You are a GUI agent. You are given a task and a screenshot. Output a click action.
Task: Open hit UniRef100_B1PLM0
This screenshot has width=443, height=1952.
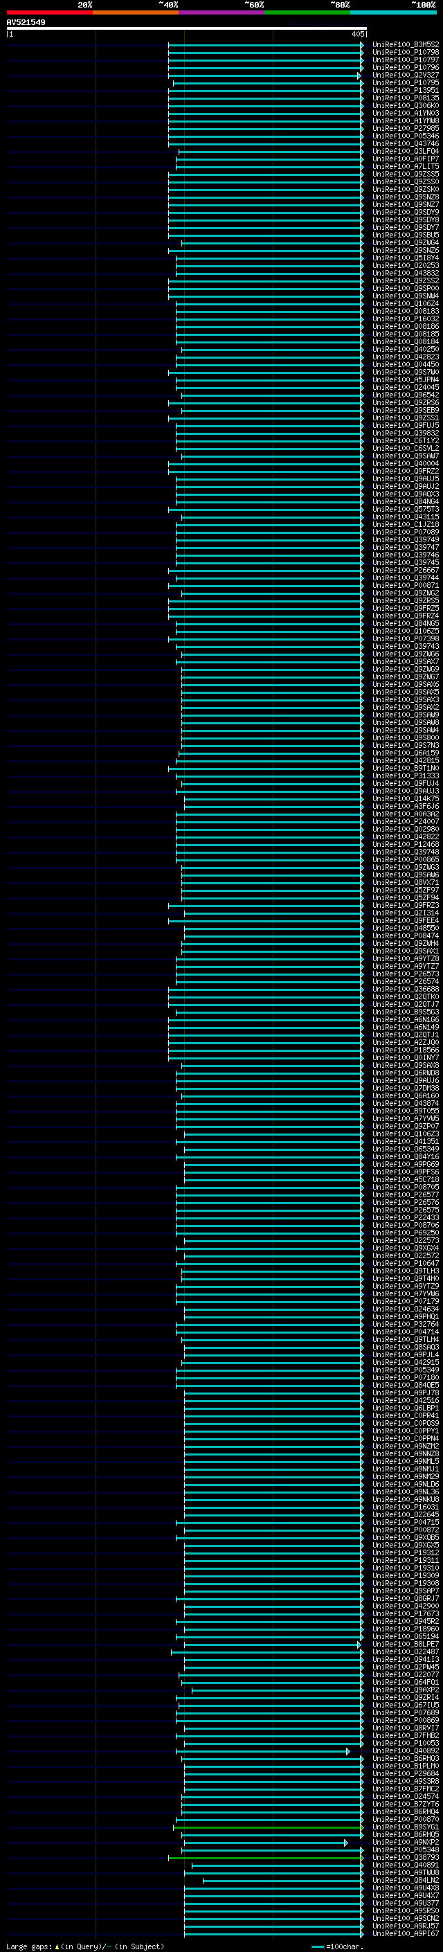coord(406,1766)
